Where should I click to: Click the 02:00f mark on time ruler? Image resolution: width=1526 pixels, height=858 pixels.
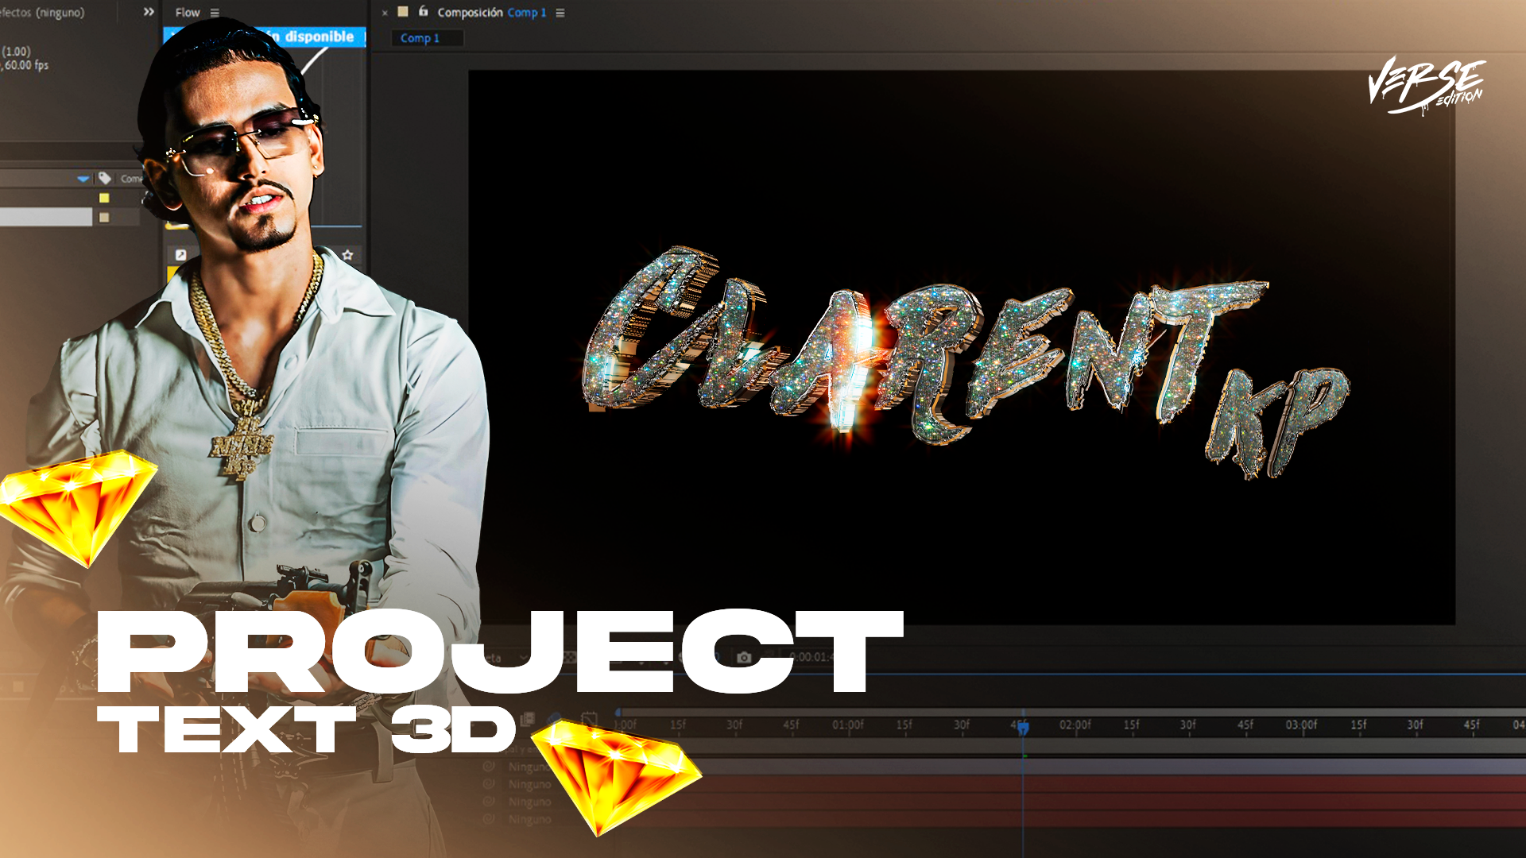(1075, 725)
